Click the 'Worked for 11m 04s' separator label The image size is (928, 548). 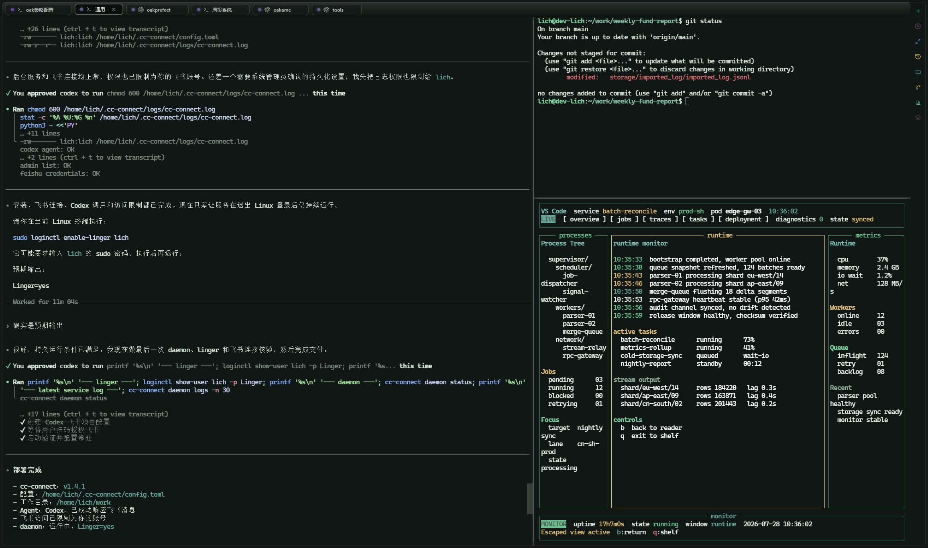click(x=45, y=302)
